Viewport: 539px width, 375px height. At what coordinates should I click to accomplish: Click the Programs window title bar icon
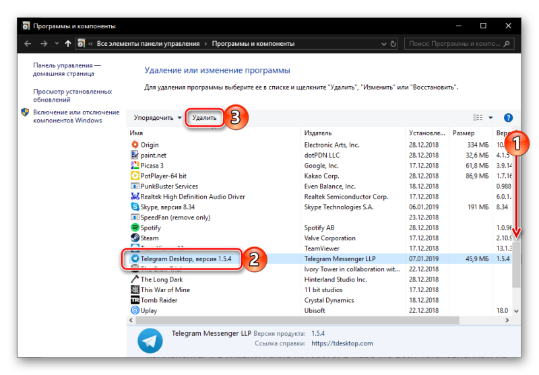click(26, 26)
